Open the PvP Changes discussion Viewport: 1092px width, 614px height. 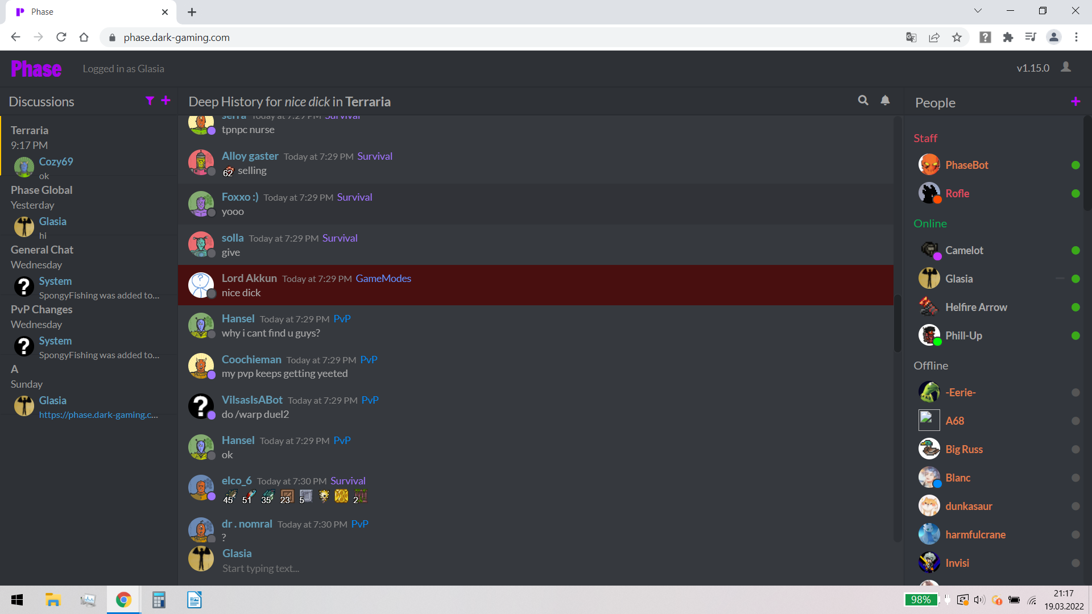[89, 325]
